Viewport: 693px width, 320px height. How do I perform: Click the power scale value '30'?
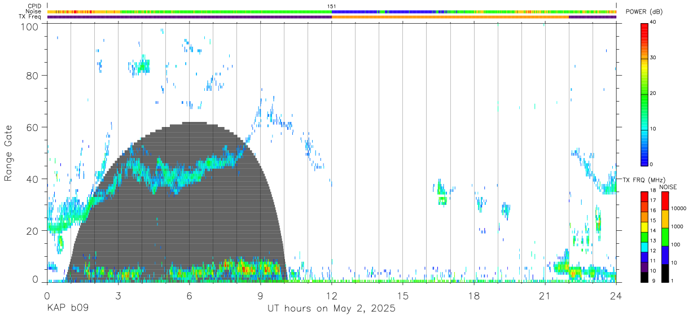tap(653, 58)
